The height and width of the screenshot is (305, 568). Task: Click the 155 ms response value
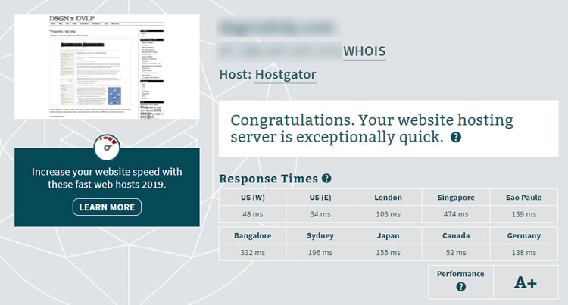click(x=388, y=253)
